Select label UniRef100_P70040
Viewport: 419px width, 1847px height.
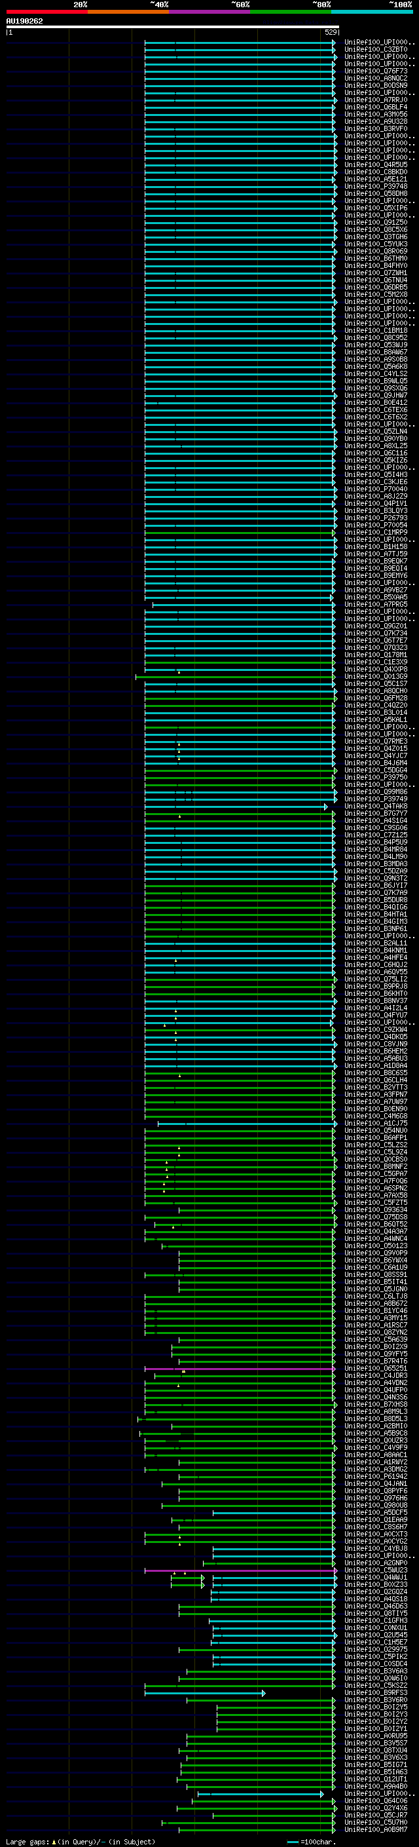click(376, 489)
